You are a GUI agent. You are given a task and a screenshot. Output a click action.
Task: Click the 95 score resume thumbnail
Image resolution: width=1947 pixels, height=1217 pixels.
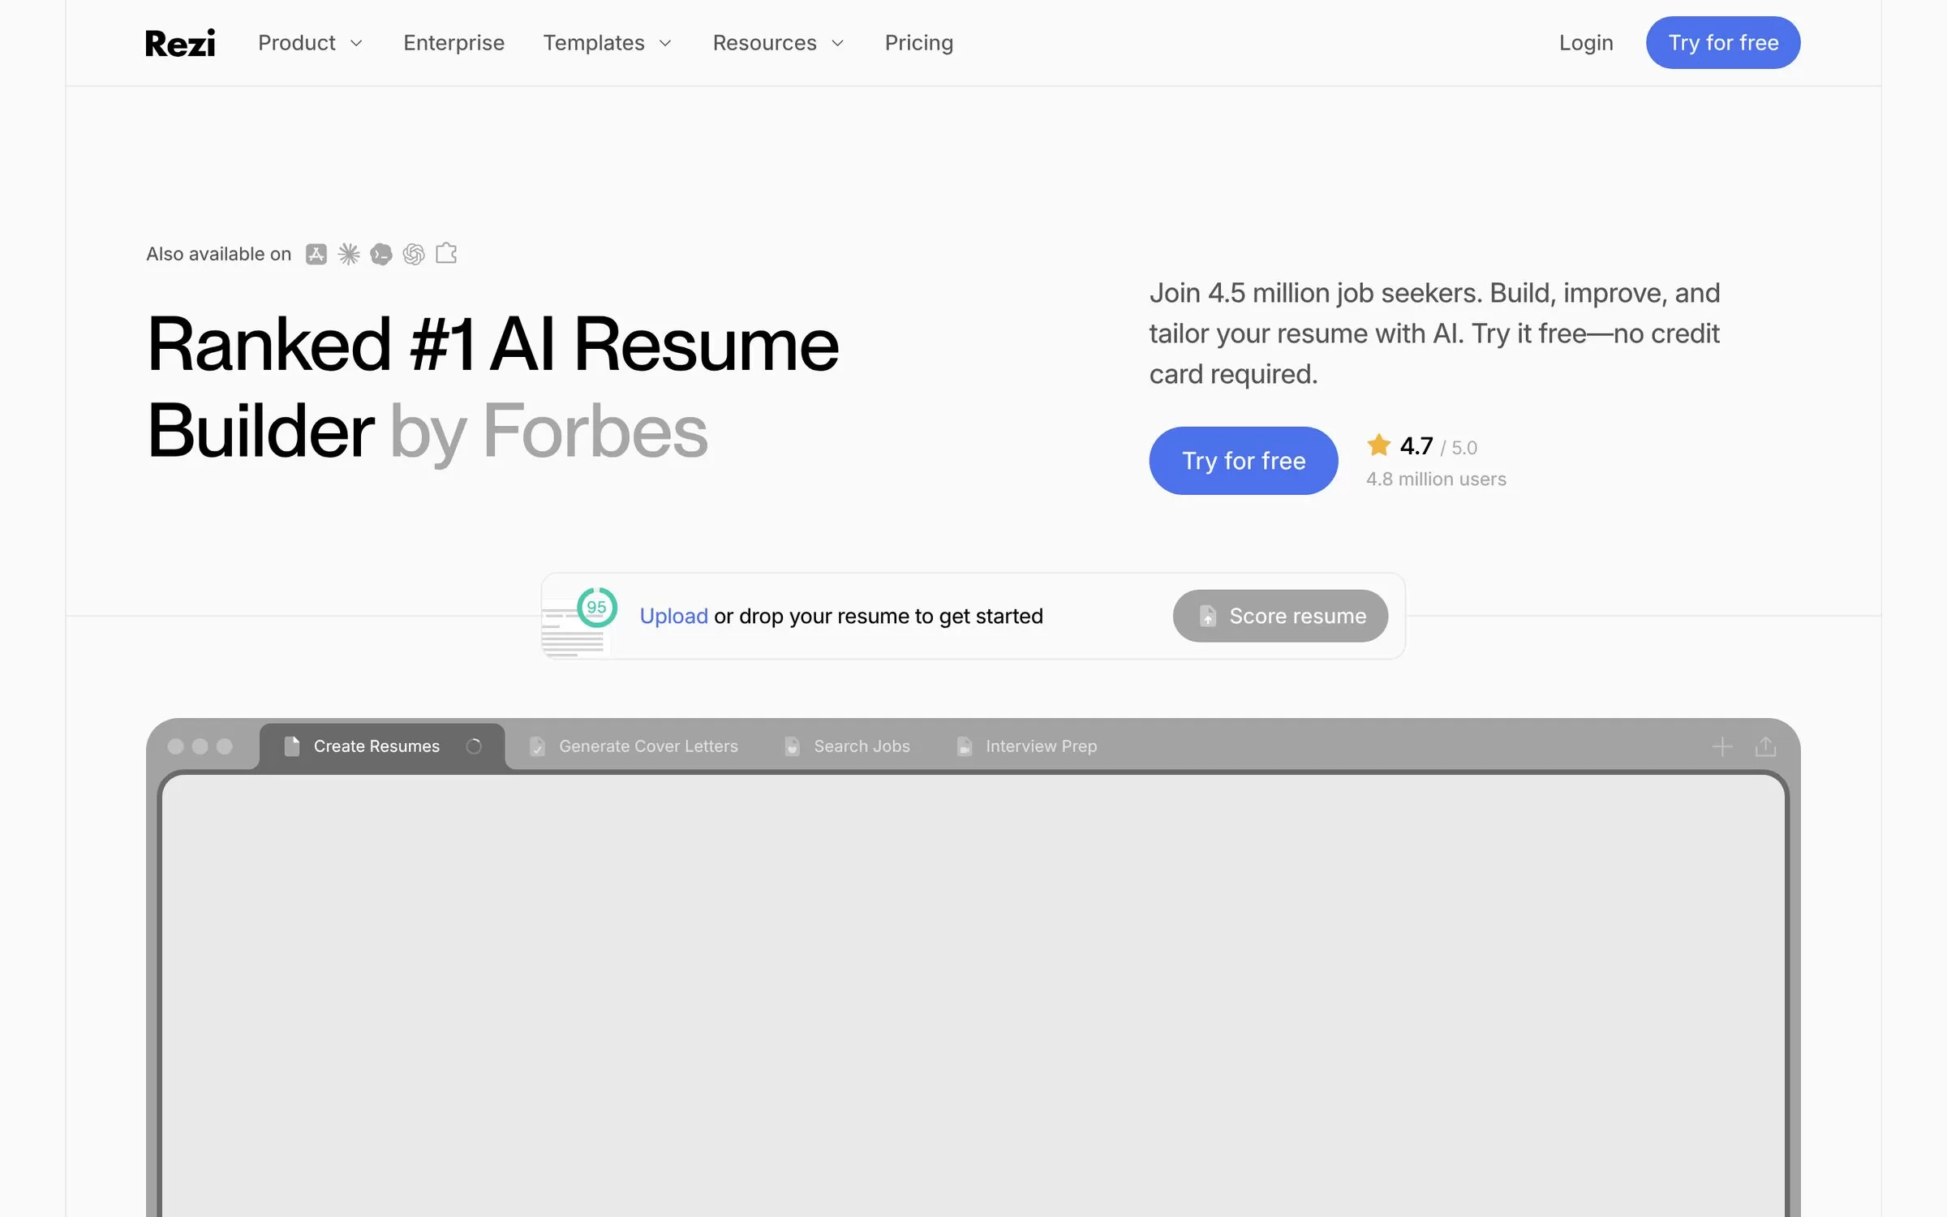(579, 621)
